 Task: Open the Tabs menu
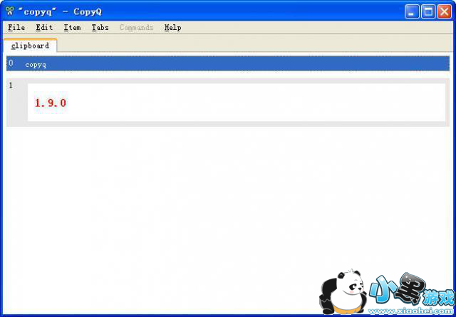tap(100, 28)
